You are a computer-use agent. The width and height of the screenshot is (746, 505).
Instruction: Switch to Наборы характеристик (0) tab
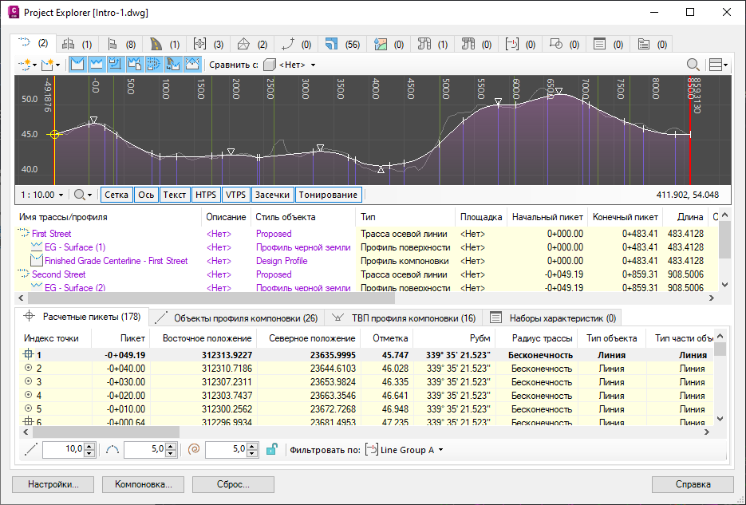[553, 318]
